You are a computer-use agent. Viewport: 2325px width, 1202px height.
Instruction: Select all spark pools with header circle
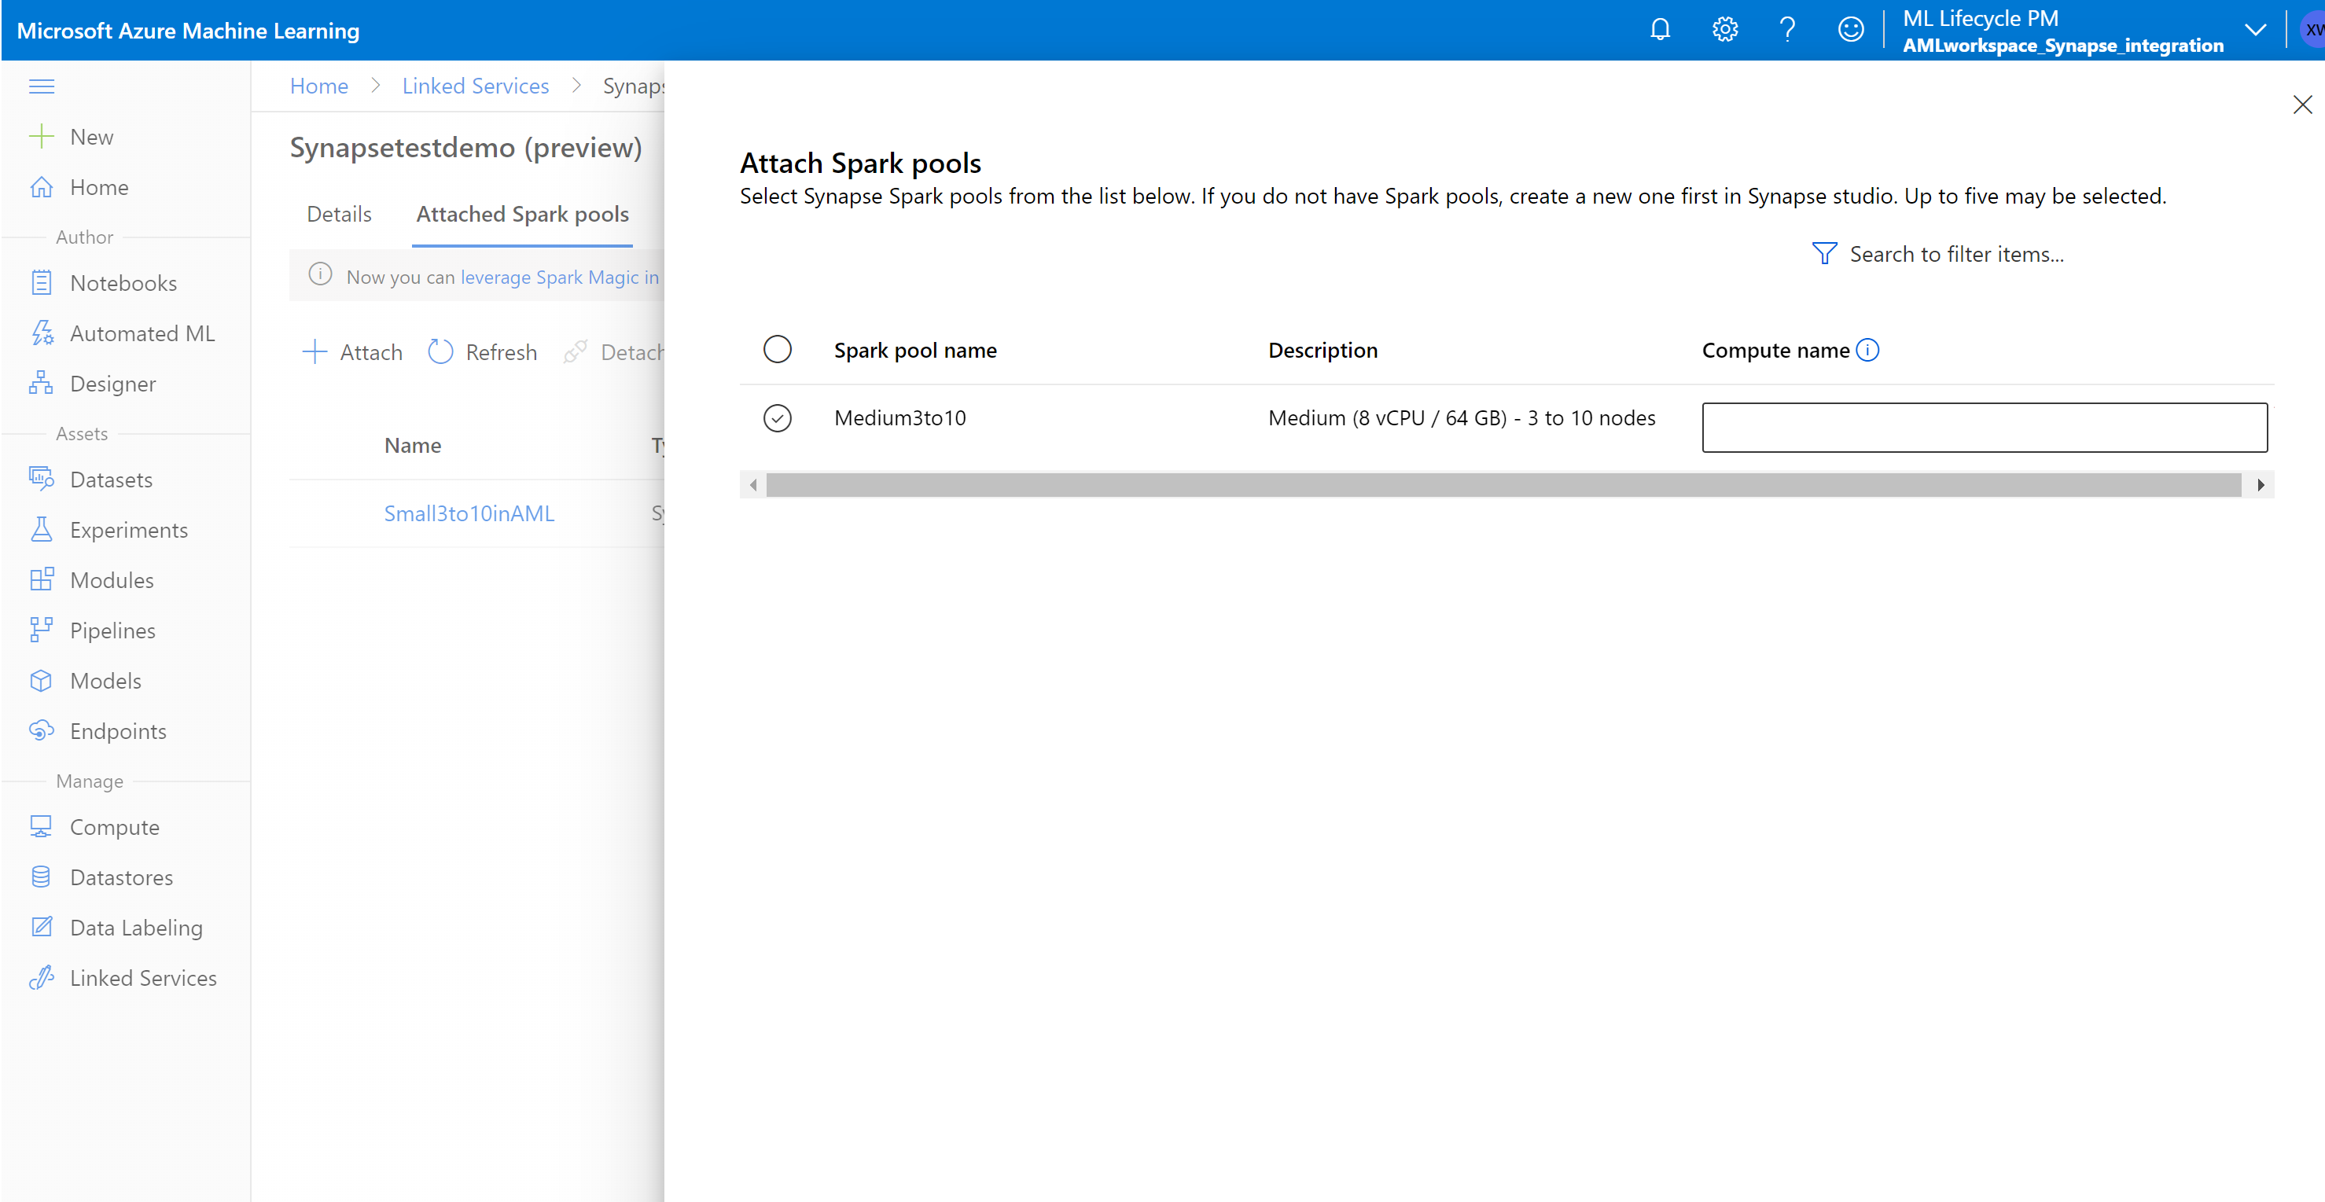pos(777,349)
